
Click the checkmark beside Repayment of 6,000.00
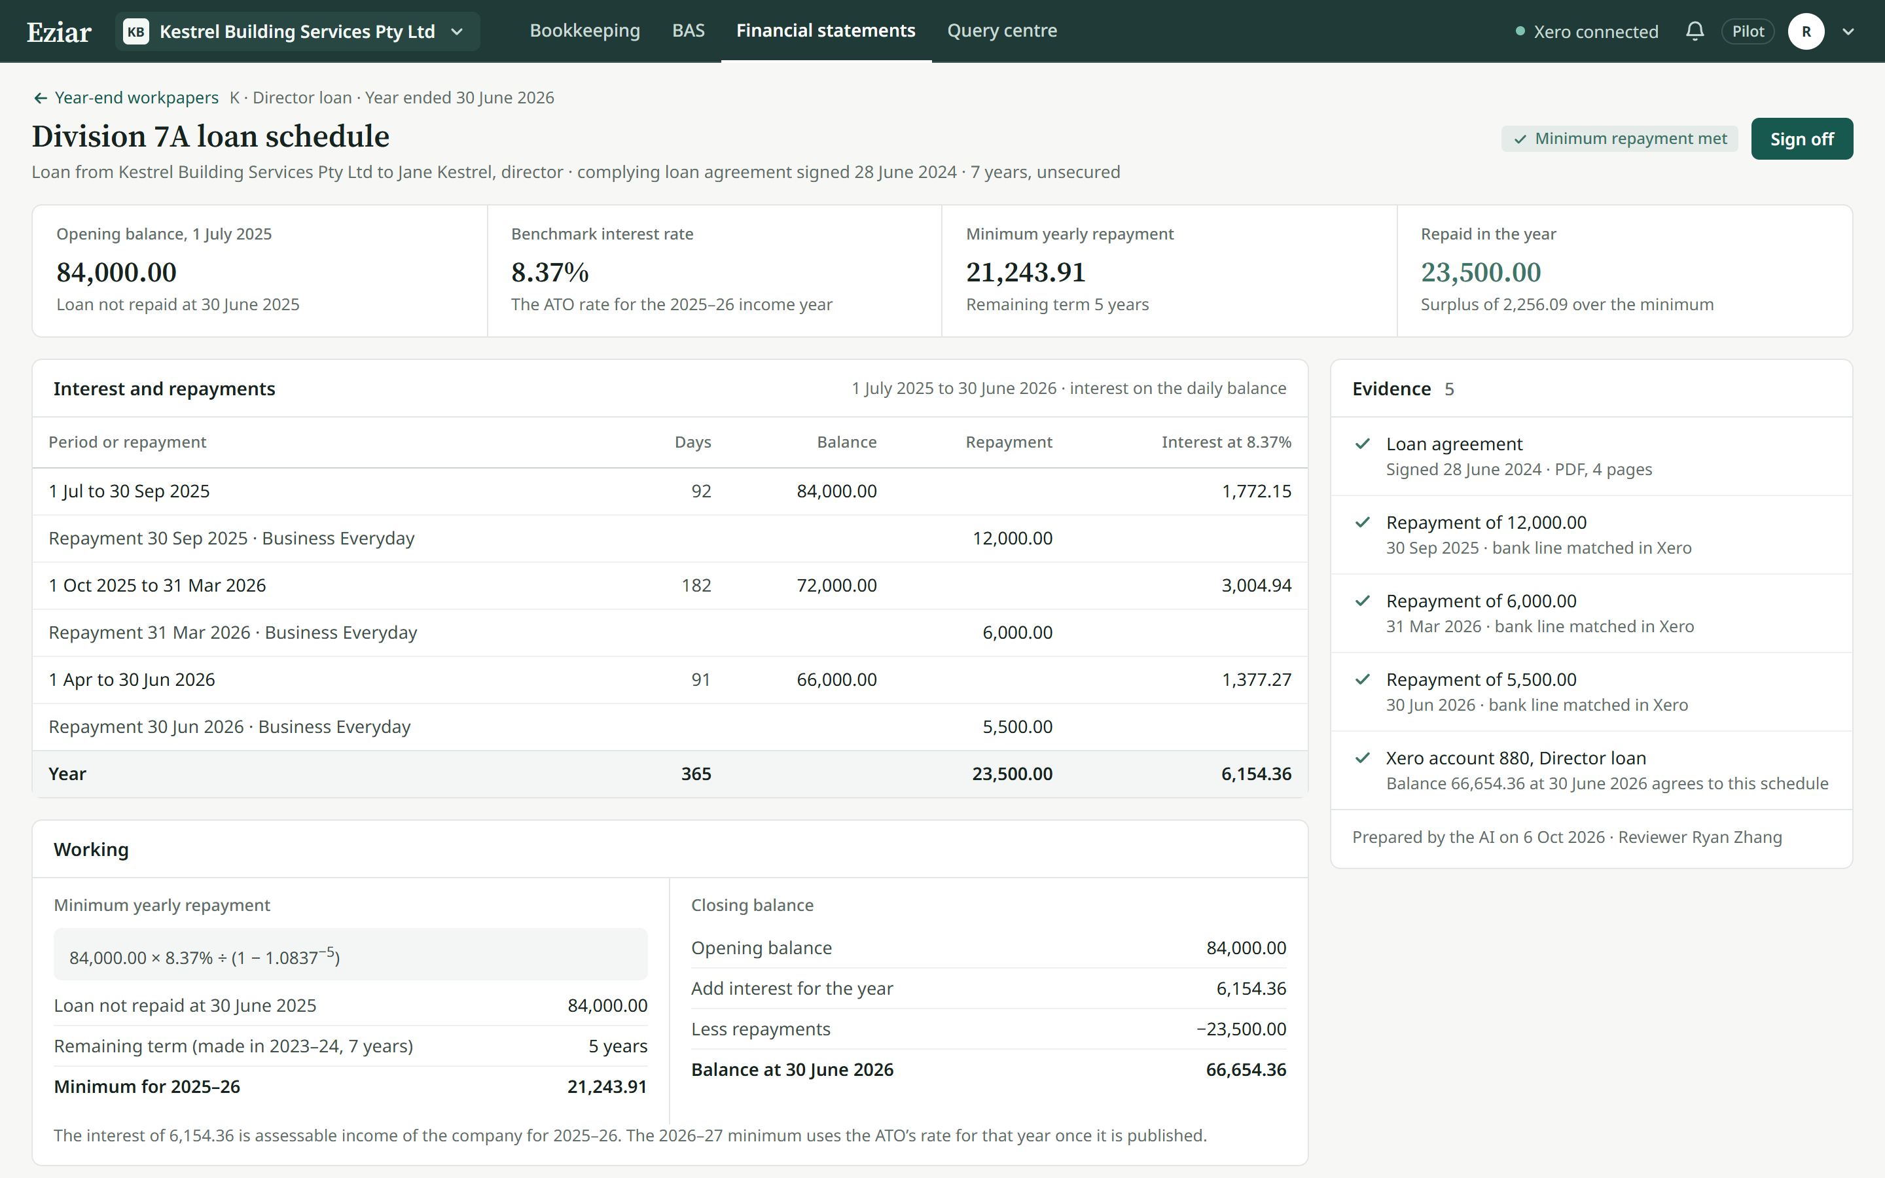tap(1362, 601)
